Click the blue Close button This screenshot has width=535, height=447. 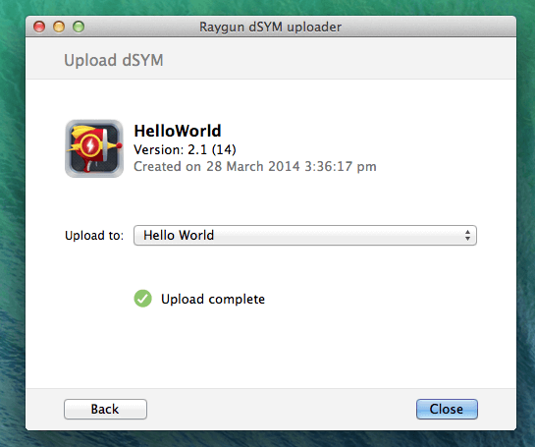click(x=447, y=409)
